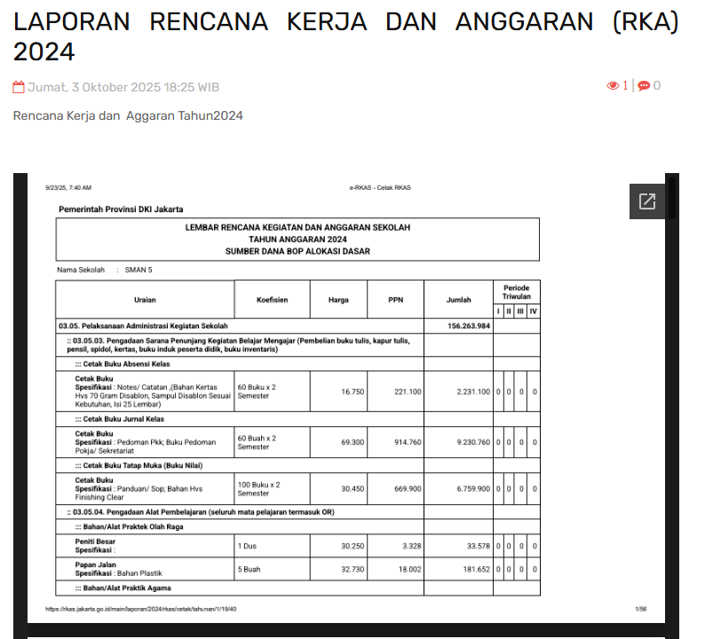Viewport: 705px width, 639px height.
Task: Click the Cetak Buku Jurnal Kelas row
Action: point(119,419)
